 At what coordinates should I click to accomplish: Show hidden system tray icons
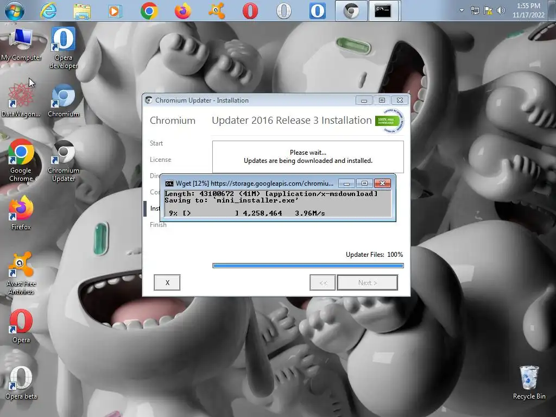click(462, 10)
